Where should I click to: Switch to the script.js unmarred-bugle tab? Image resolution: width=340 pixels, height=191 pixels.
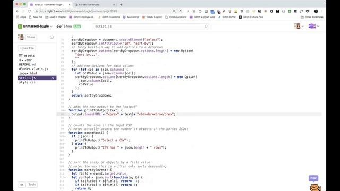48,5
